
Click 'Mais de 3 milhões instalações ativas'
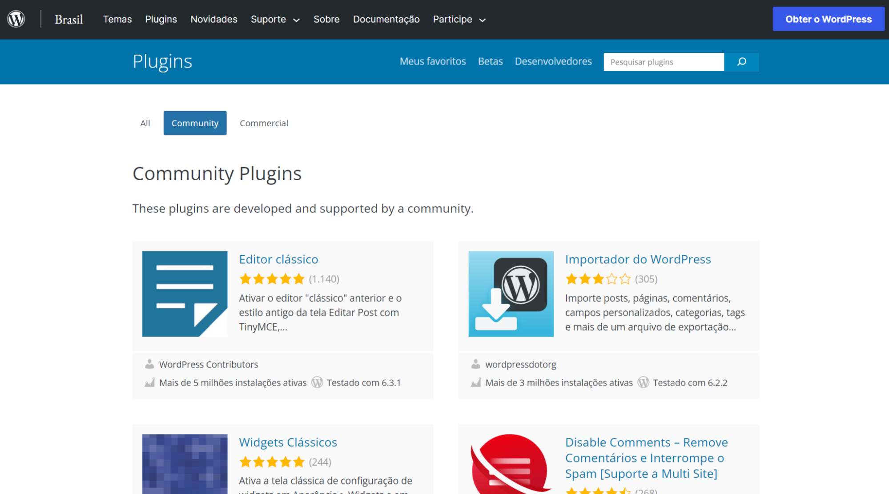pyautogui.click(x=559, y=383)
